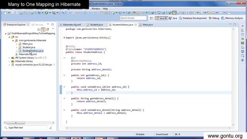Open the New file dropdown arrow

pyautogui.click(x=9, y=13)
